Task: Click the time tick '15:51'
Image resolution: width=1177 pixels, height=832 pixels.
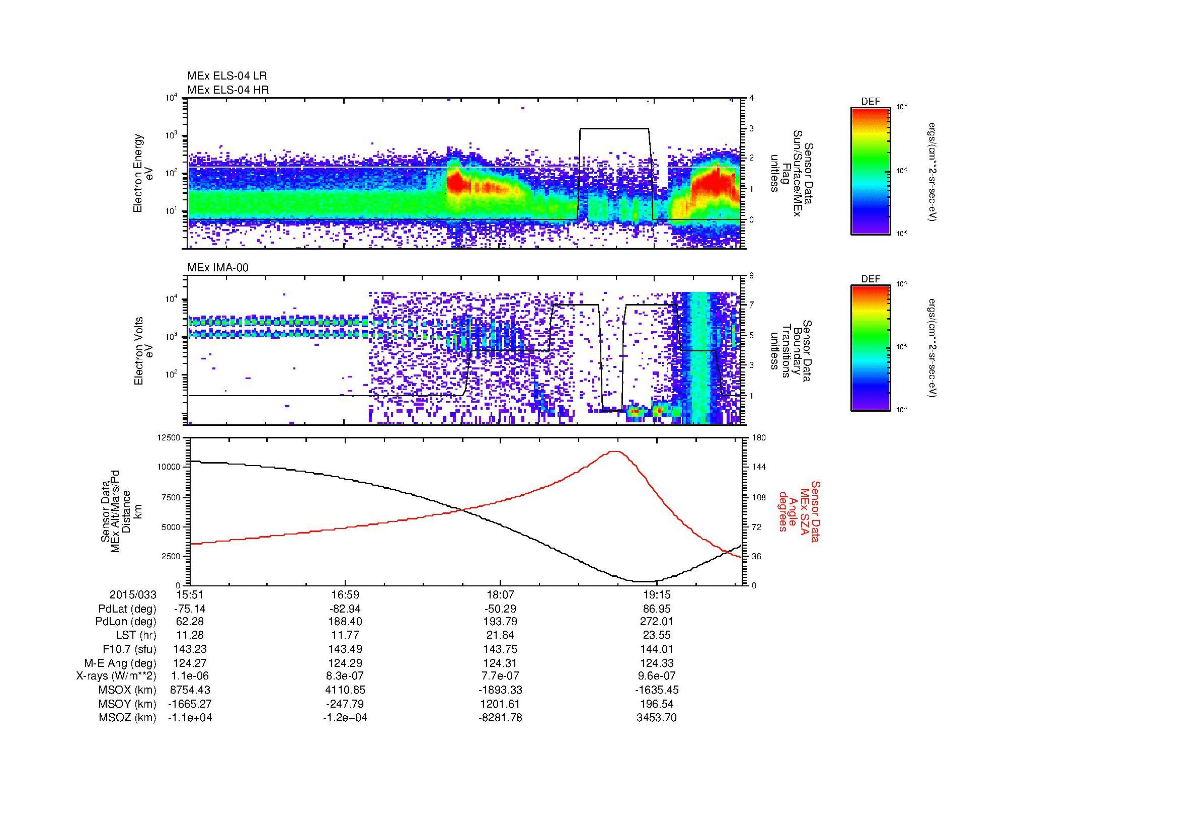Action: click(x=190, y=595)
